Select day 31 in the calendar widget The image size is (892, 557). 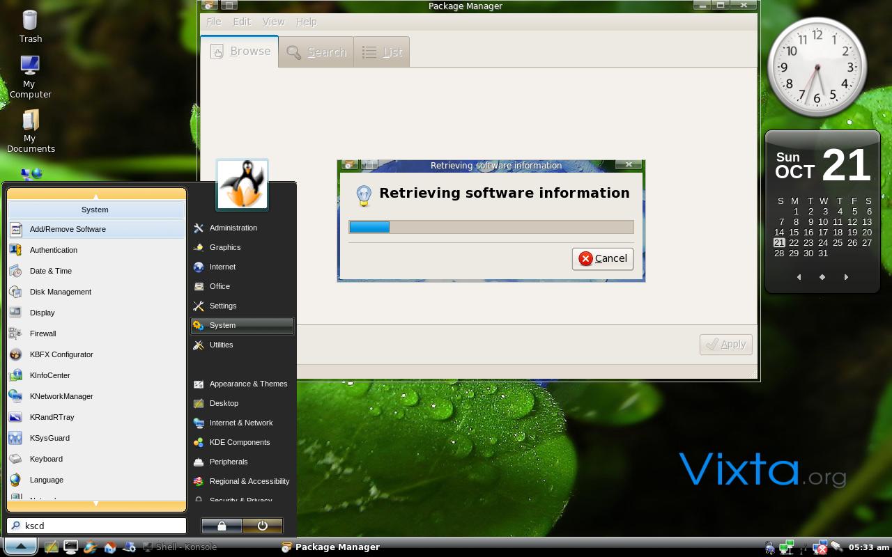pyautogui.click(x=823, y=253)
